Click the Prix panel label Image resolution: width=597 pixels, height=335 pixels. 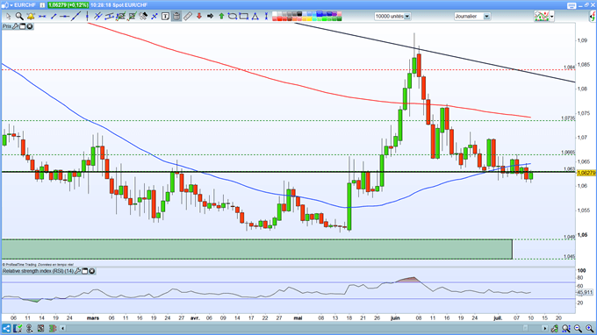7,26
